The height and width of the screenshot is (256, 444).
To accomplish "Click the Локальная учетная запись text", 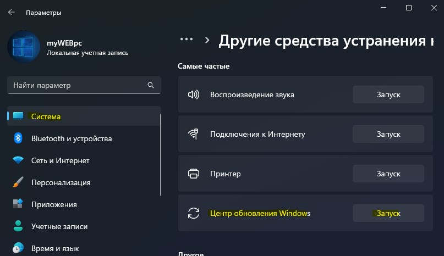I will [x=87, y=53].
